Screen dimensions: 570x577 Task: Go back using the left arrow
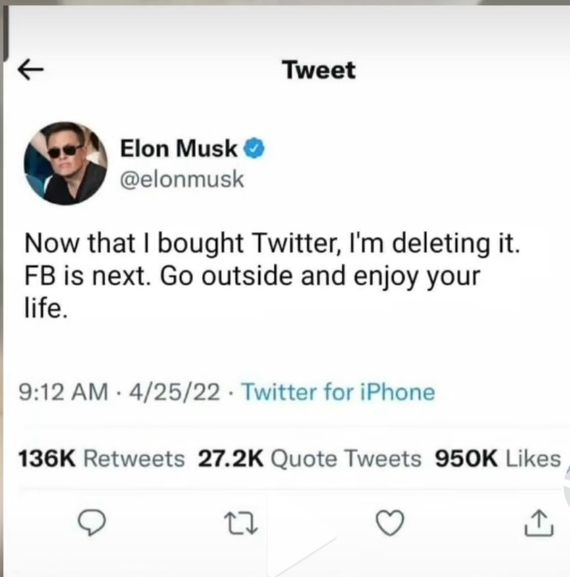[x=29, y=68]
